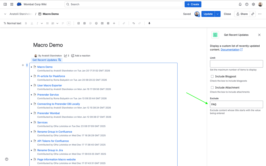This screenshot has height=166, width=266.
Task: Open the Share dialog
Action: 242,14
